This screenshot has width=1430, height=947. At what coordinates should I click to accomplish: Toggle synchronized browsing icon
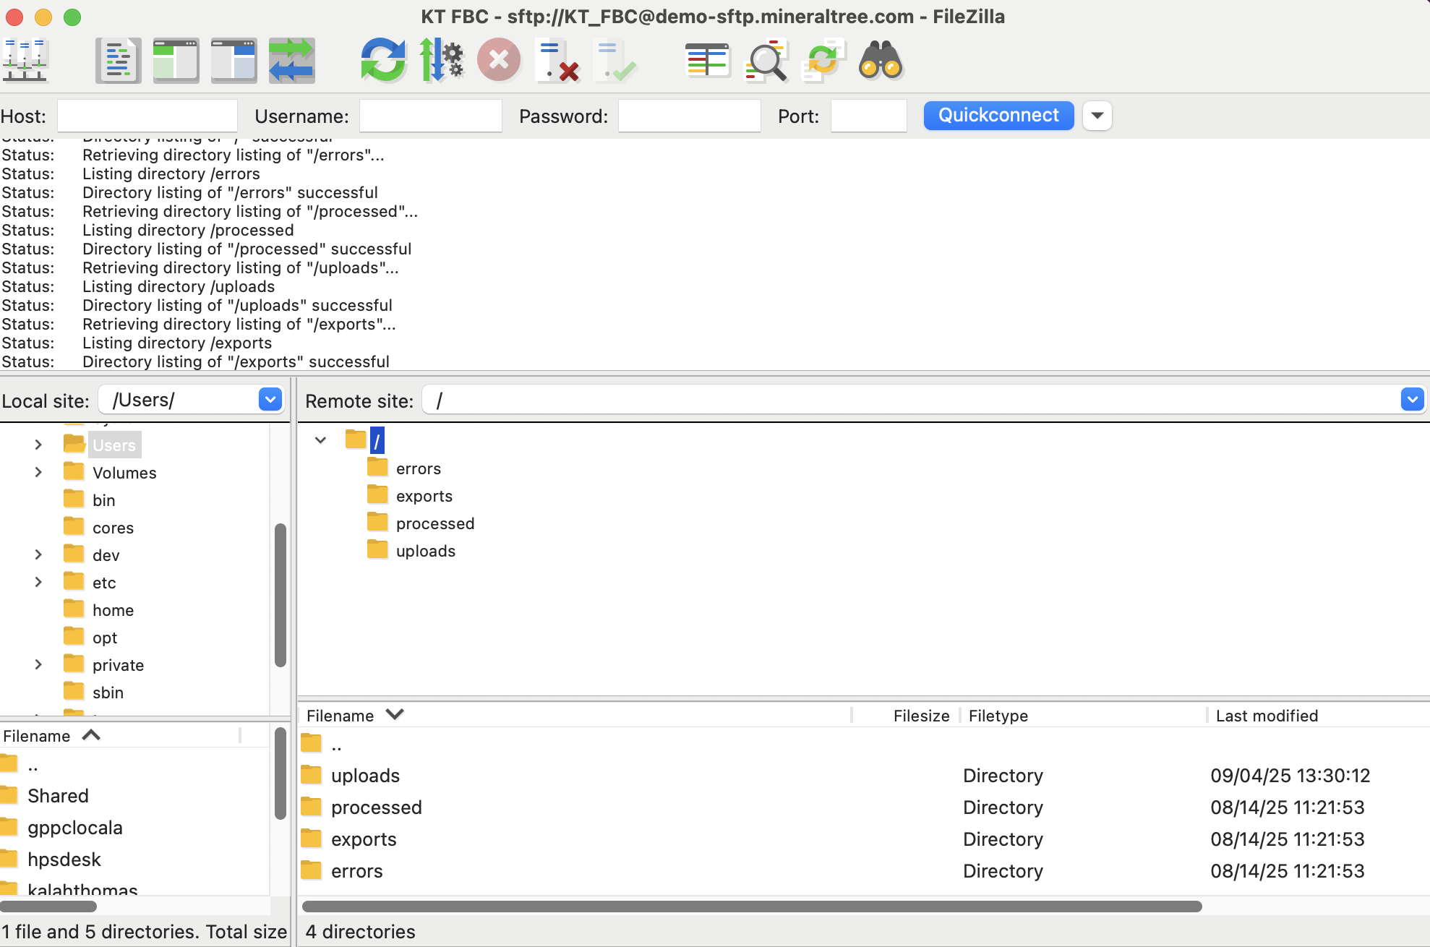[823, 61]
